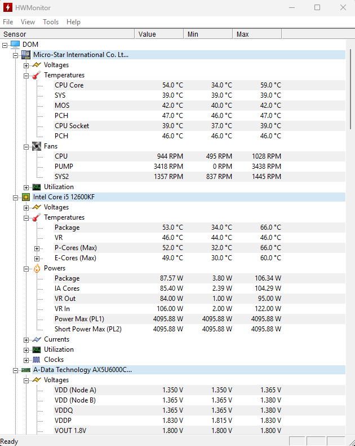Open the Tools menu

point(51,22)
